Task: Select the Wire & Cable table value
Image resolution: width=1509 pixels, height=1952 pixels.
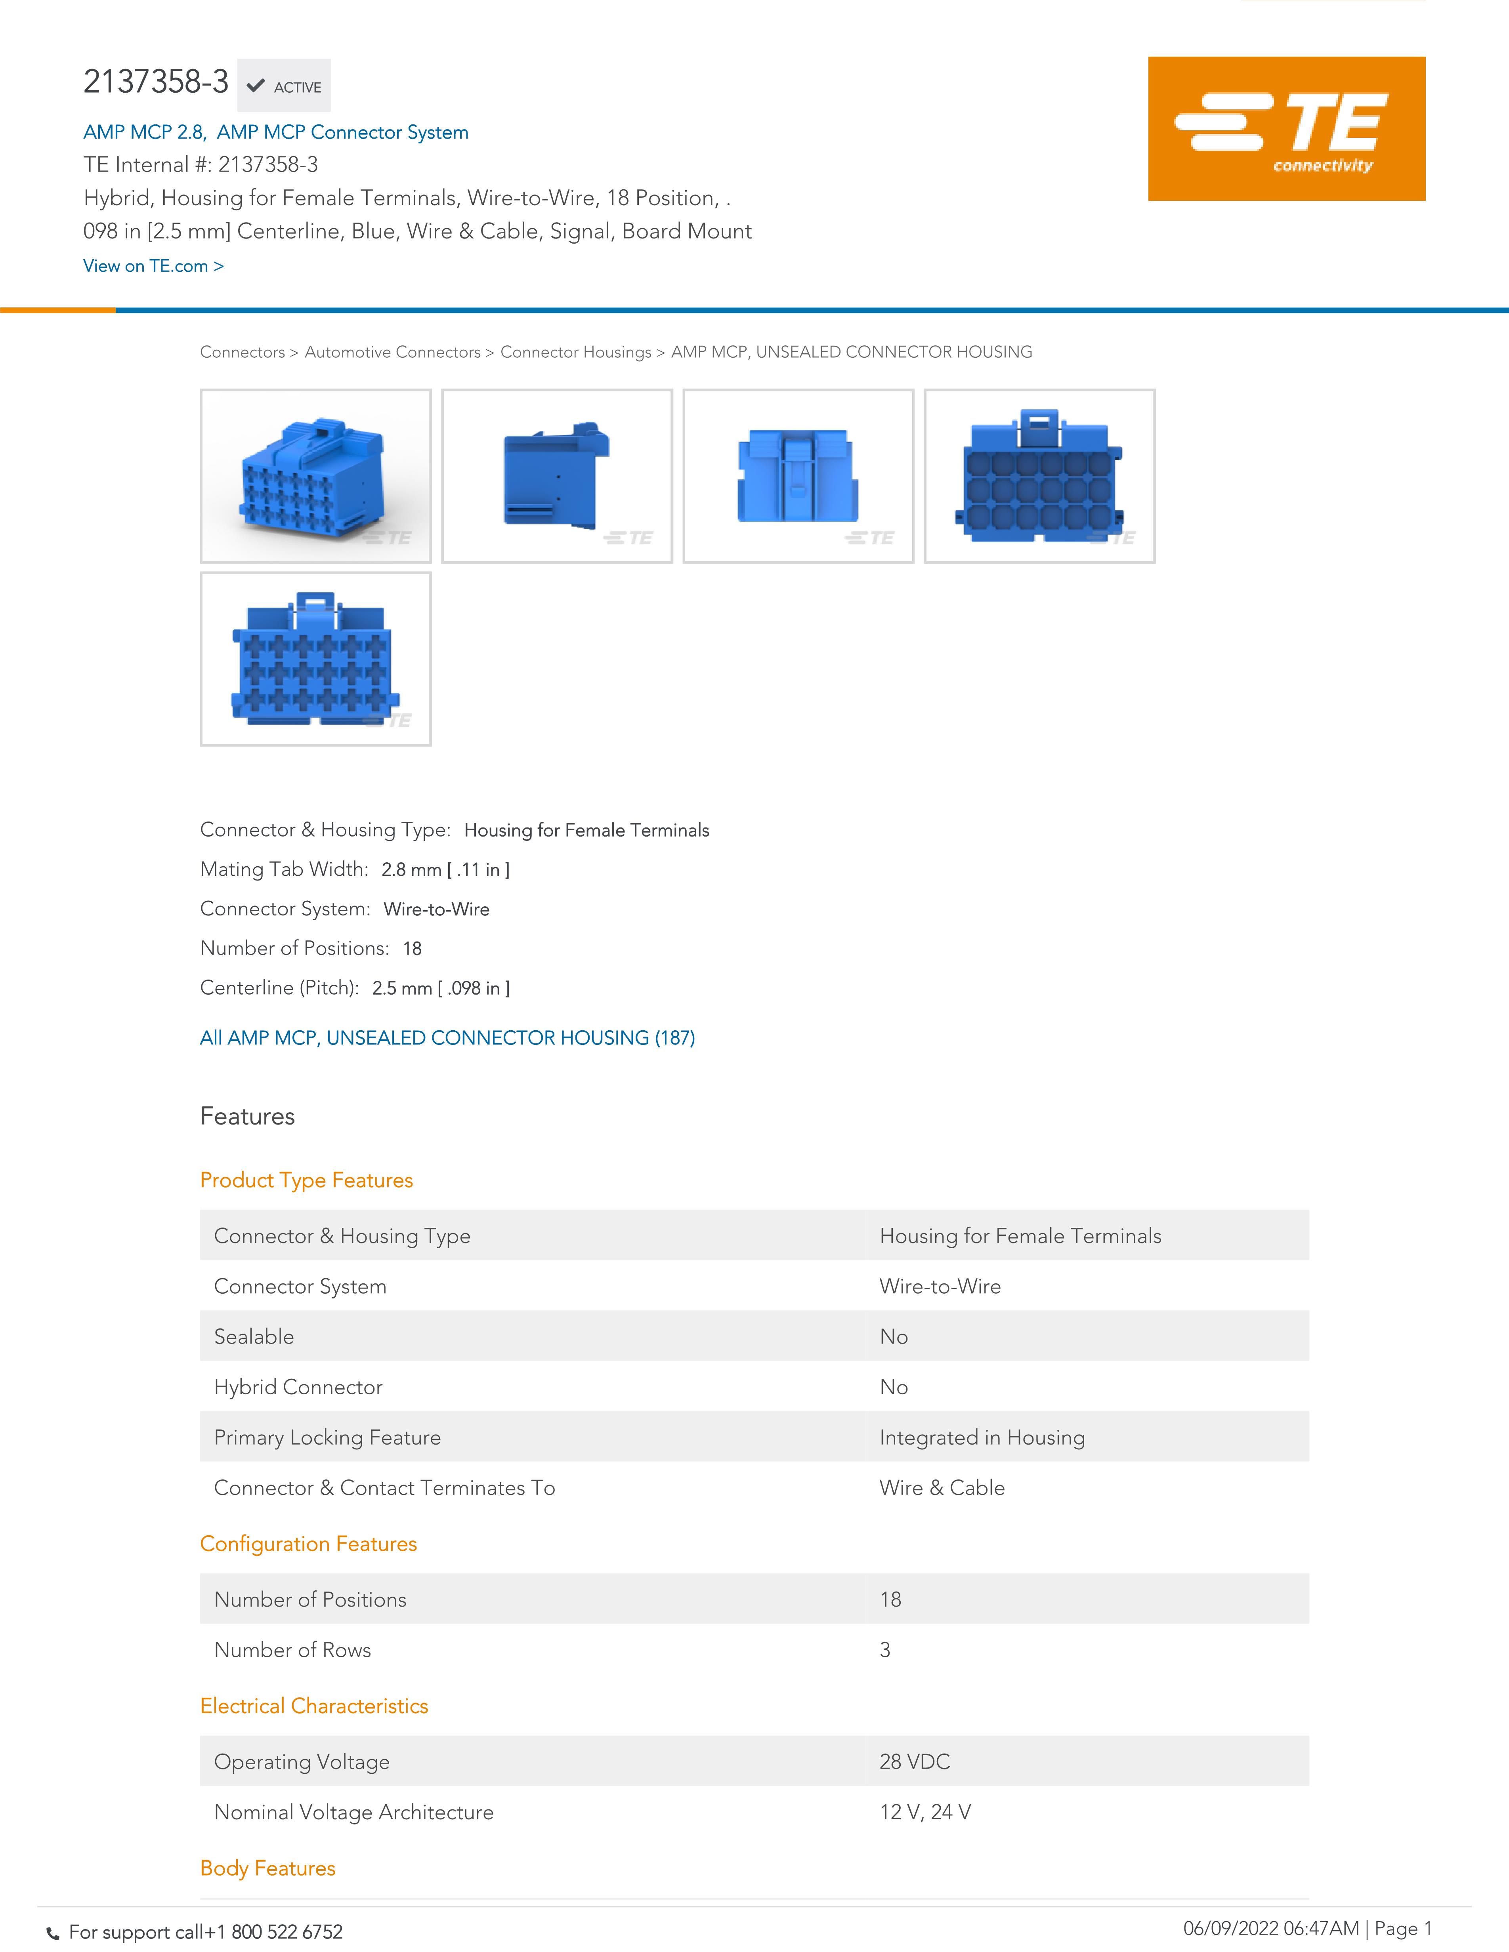Action: click(x=942, y=1488)
